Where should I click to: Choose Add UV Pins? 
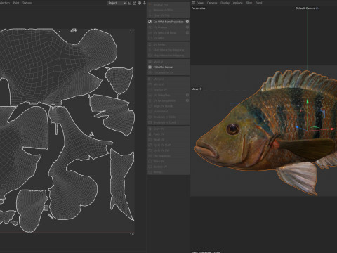click(x=168, y=4)
